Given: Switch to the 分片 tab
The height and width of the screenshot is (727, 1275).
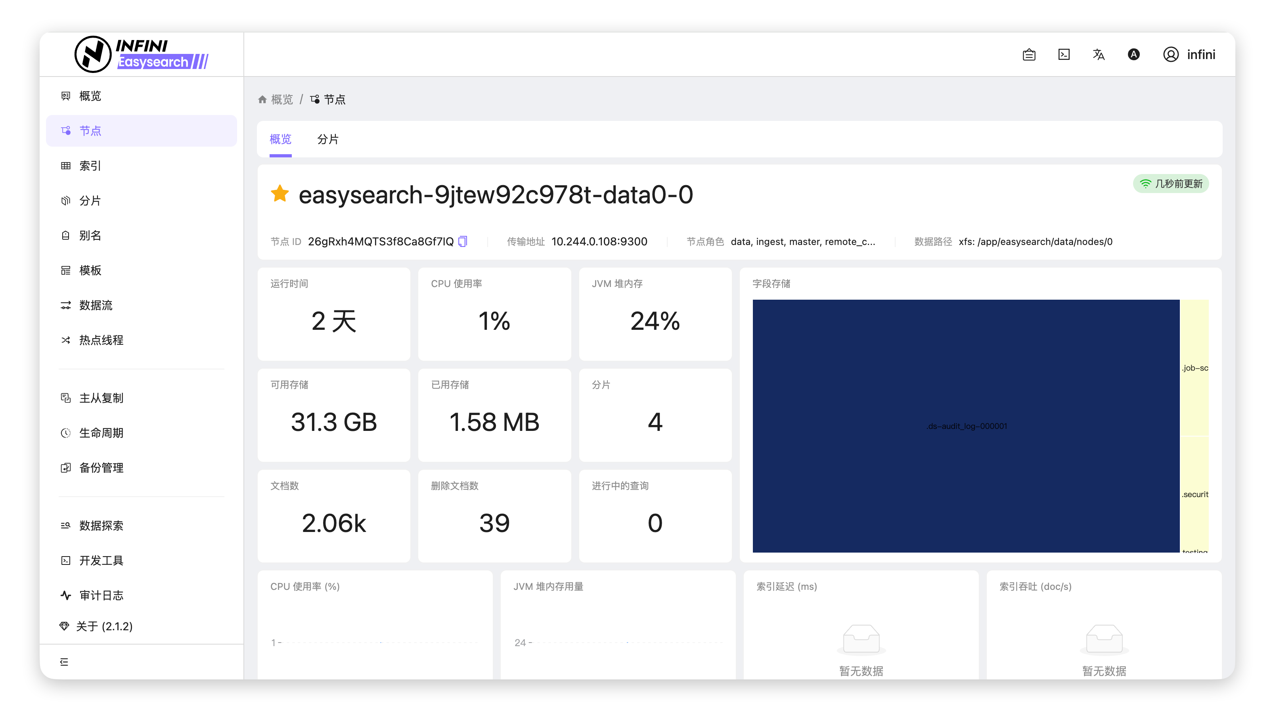Looking at the screenshot, I should tap(327, 139).
